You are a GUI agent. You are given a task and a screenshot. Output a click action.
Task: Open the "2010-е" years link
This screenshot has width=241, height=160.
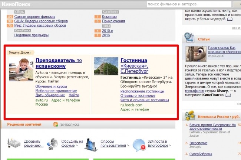108,31
